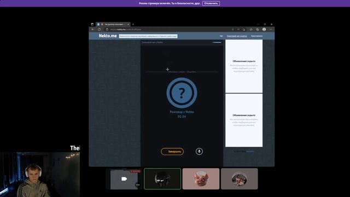Mute the microphone with mic icon
This screenshot has width=350, height=197.
point(199,152)
